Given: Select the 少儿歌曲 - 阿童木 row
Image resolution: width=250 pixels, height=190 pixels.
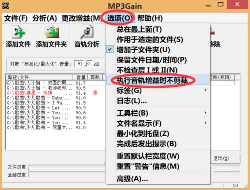Looking at the screenshot, I should tap(56, 128).
